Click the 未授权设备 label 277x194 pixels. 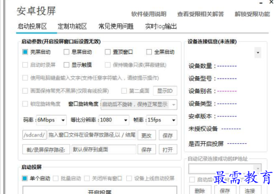point(203,129)
